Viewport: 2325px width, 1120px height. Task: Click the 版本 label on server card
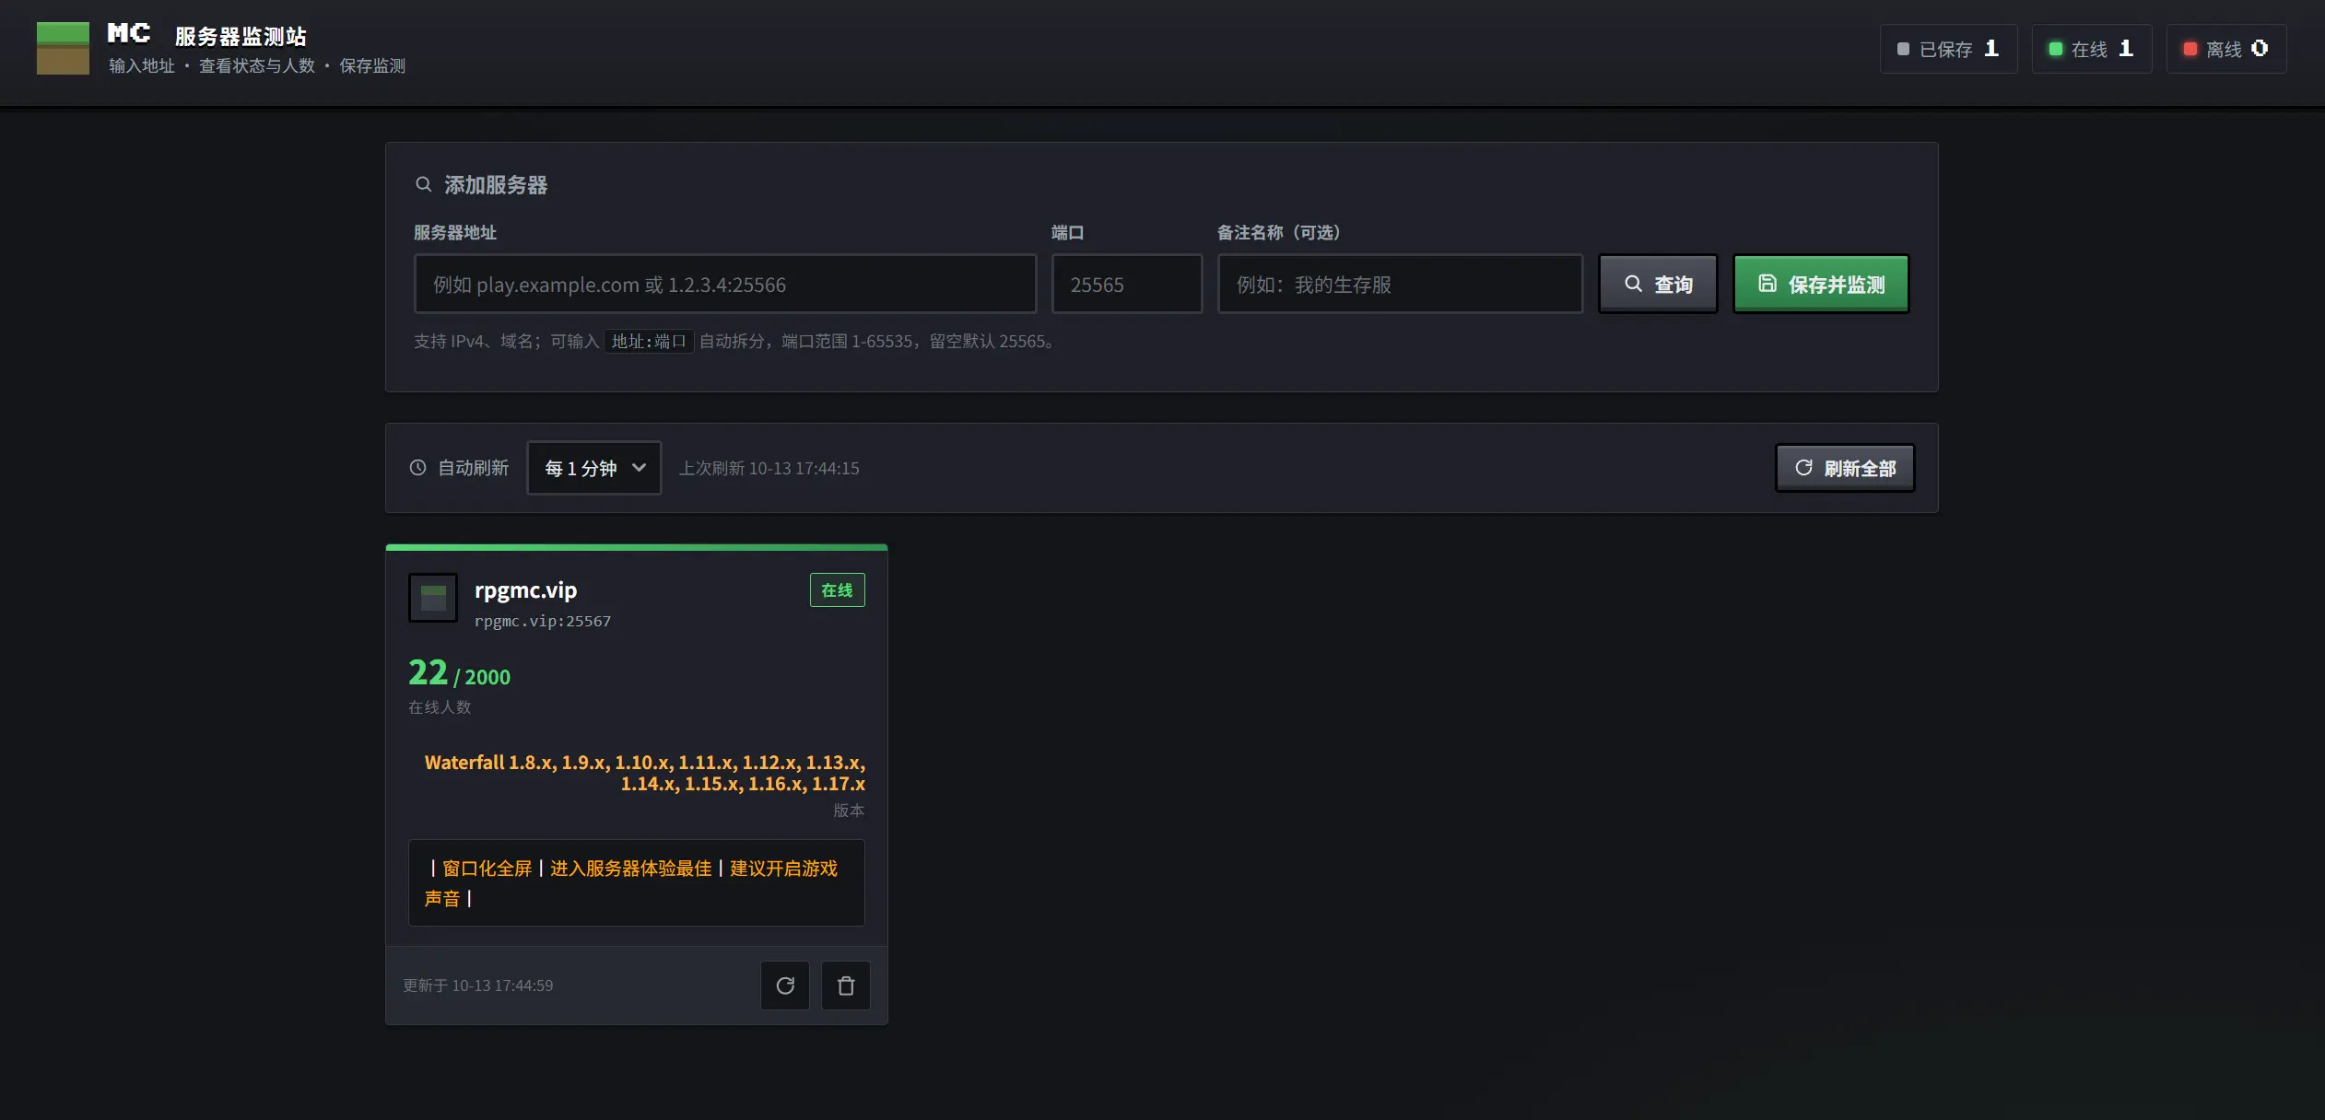(x=849, y=811)
